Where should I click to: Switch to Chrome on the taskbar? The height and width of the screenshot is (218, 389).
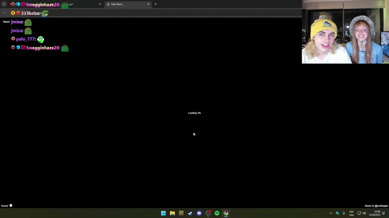coord(226,213)
